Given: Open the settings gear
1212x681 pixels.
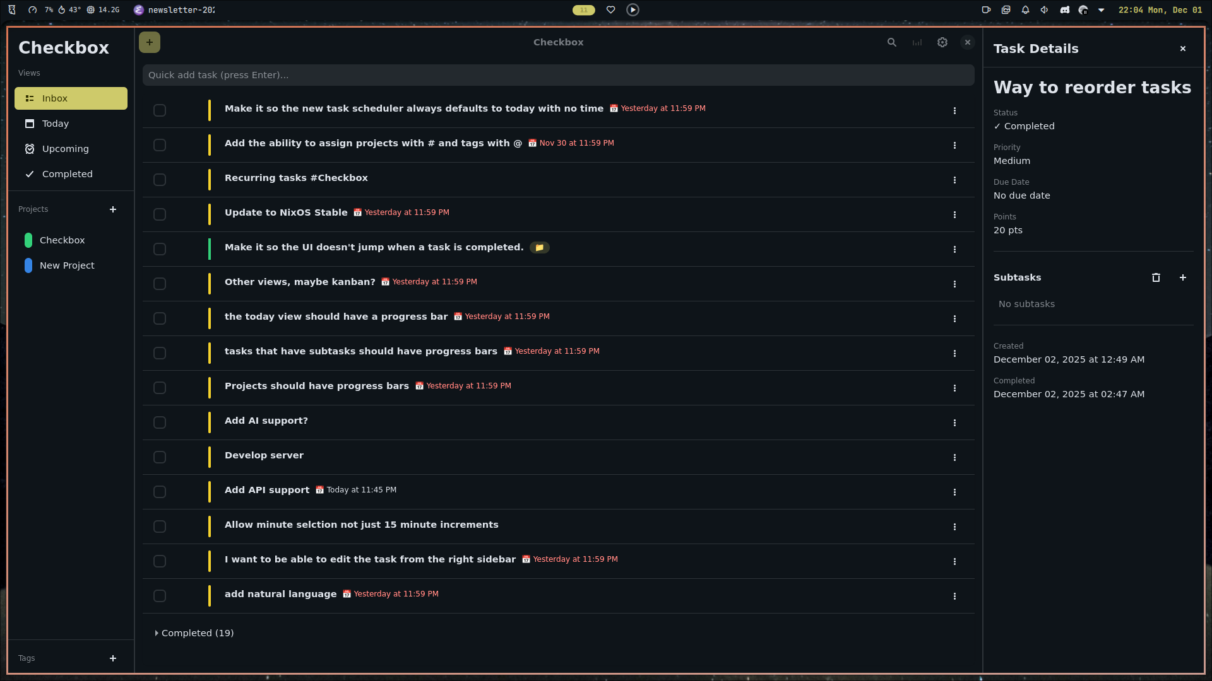Looking at the screenshot, I should pos(942,42).
